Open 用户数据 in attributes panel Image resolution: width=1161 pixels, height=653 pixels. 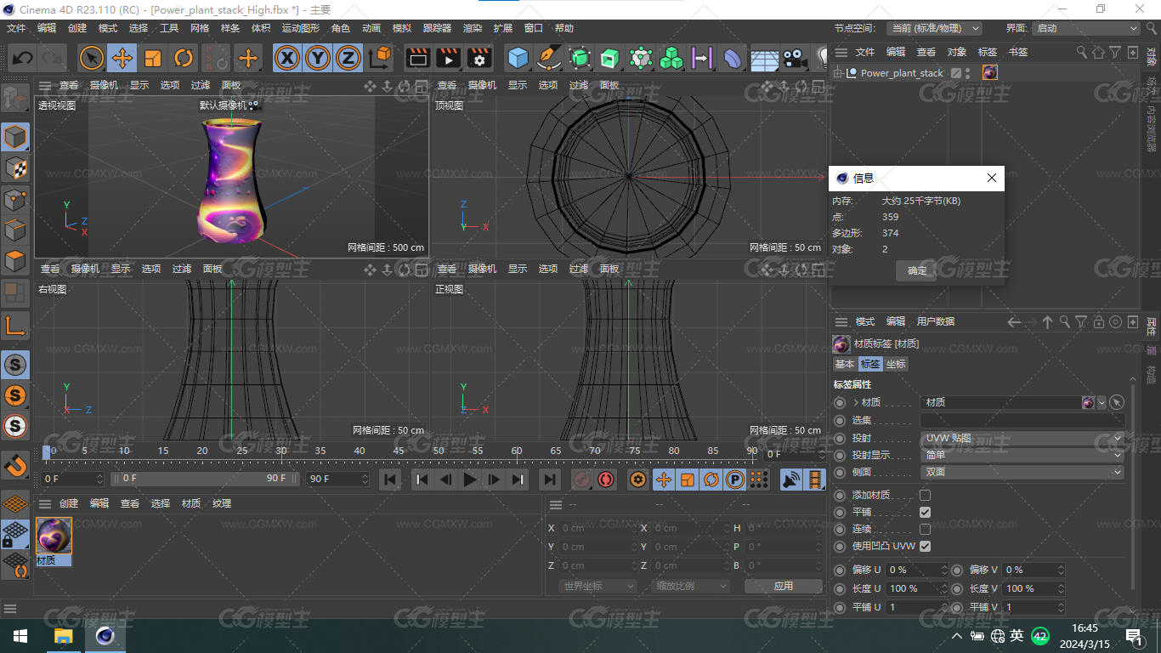click(936, 321)
